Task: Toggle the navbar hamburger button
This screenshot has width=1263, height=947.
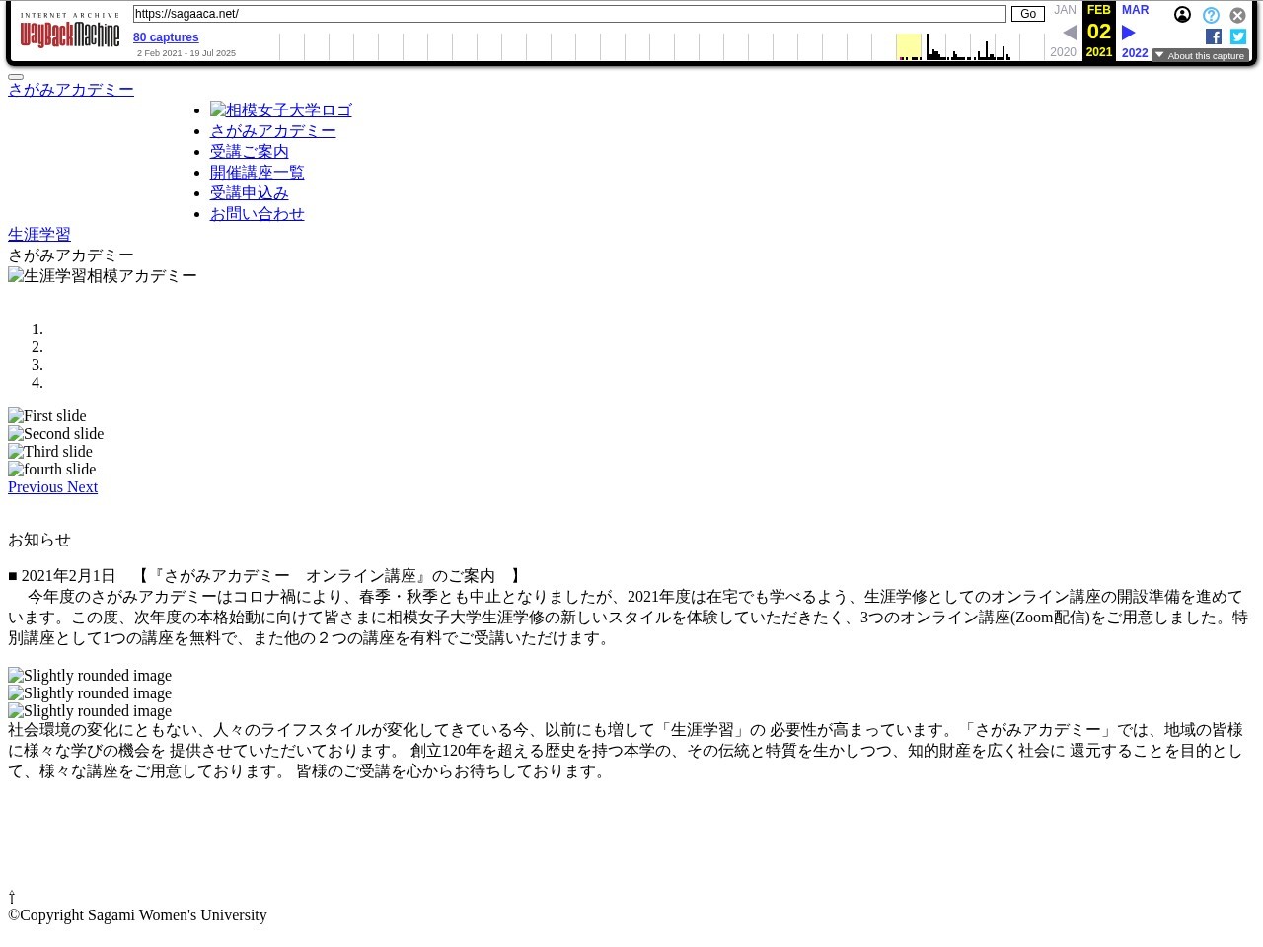Action: (x=16, y=76)
